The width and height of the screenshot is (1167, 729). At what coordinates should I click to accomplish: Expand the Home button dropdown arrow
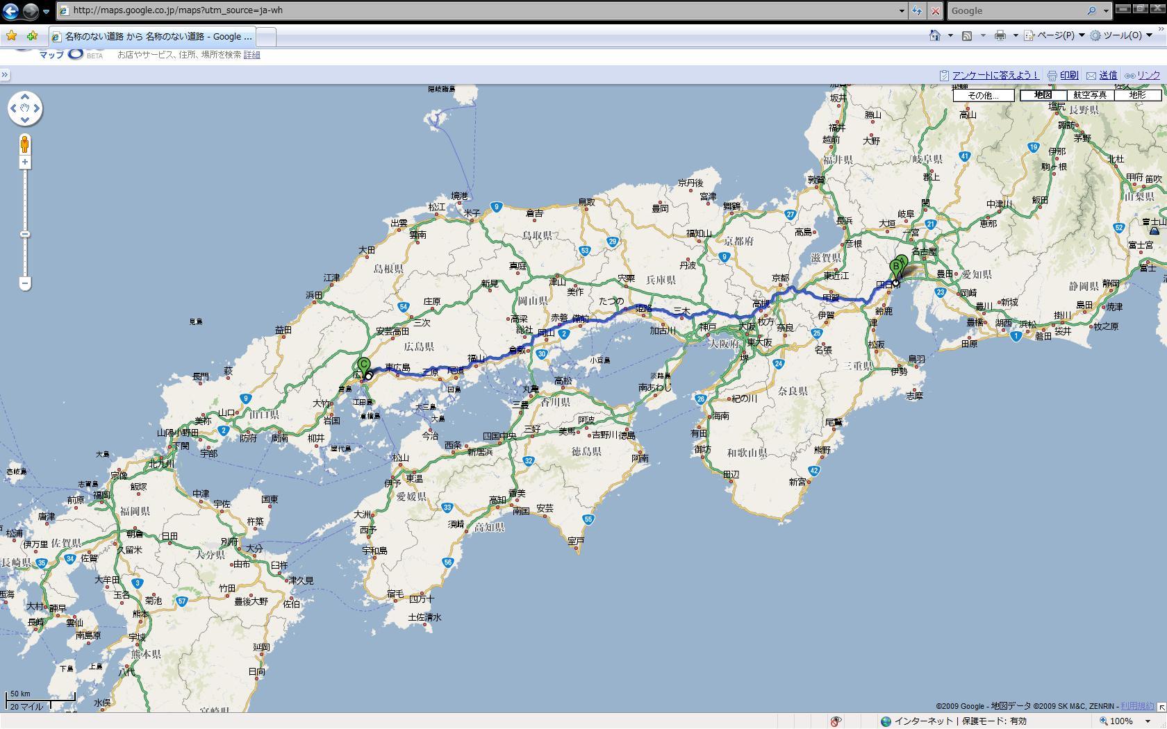950,35
